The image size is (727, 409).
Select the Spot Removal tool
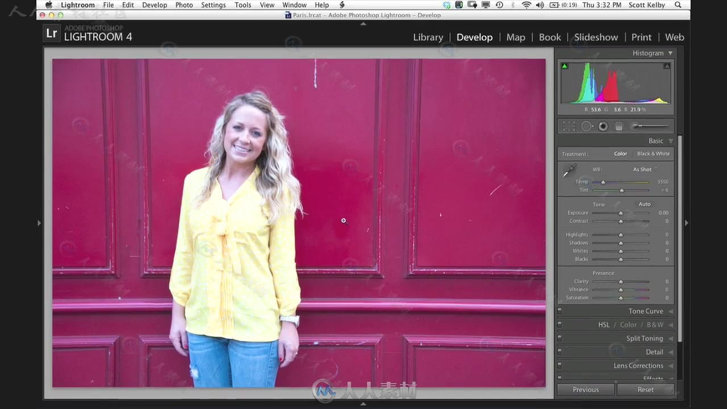click(587, 127)
